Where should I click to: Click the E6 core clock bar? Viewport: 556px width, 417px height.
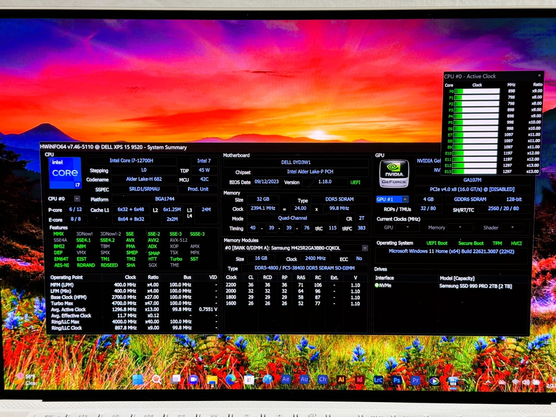(x=476, y=128)
